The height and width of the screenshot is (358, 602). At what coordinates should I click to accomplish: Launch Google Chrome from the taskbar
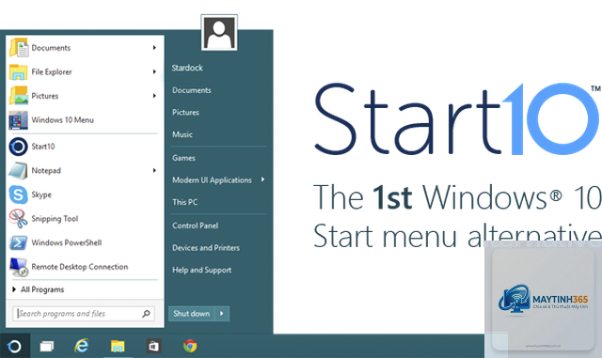click(190, 346)
